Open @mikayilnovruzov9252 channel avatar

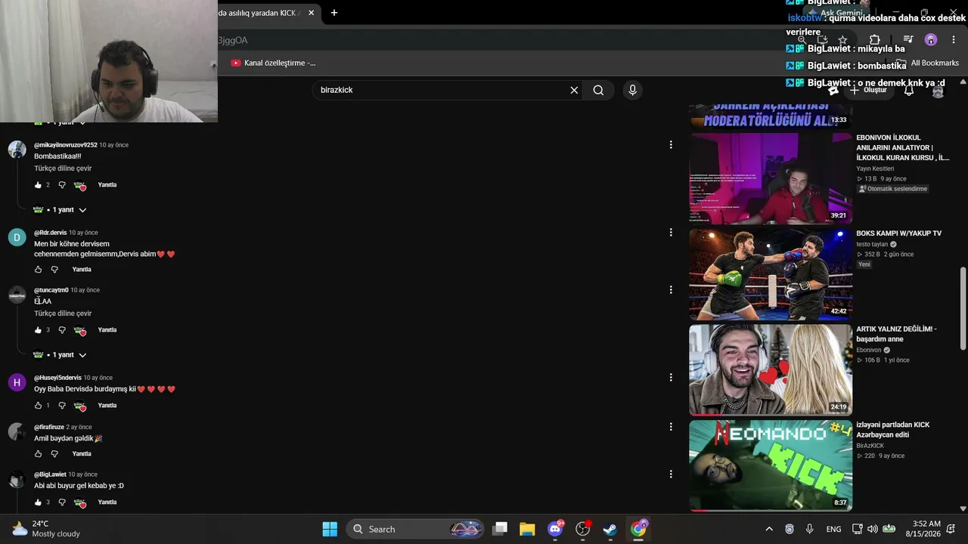tap(17, 149)
